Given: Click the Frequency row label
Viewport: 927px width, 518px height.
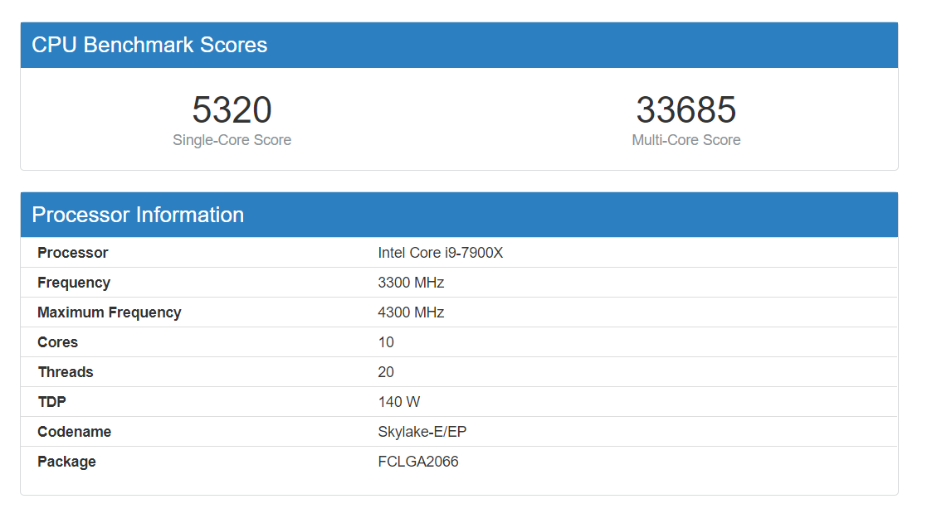Looking at the screenshot, I should coord(74,283).
